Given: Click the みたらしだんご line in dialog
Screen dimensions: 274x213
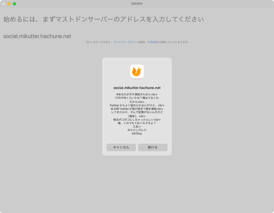Looking at the screenshot, I should [x=137, y=130].
